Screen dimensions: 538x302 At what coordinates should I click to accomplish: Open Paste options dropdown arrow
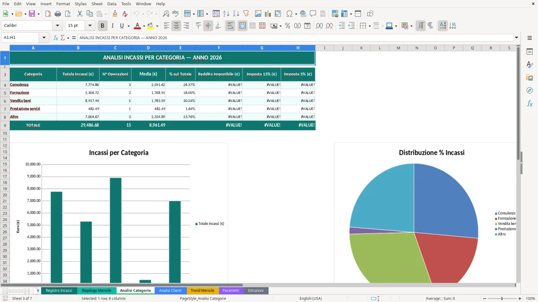point(105,14)
